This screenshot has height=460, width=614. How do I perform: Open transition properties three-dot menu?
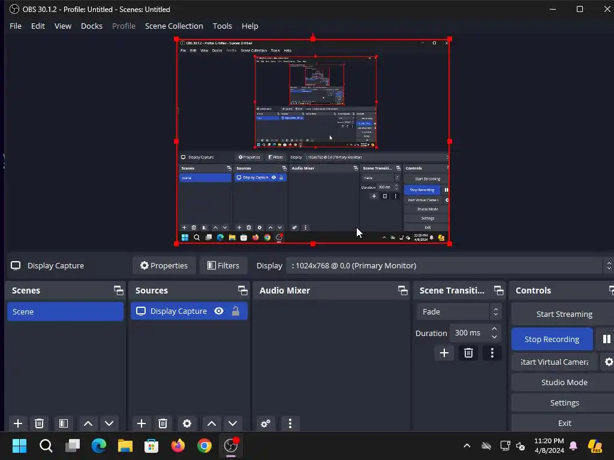tap(492, 353)
